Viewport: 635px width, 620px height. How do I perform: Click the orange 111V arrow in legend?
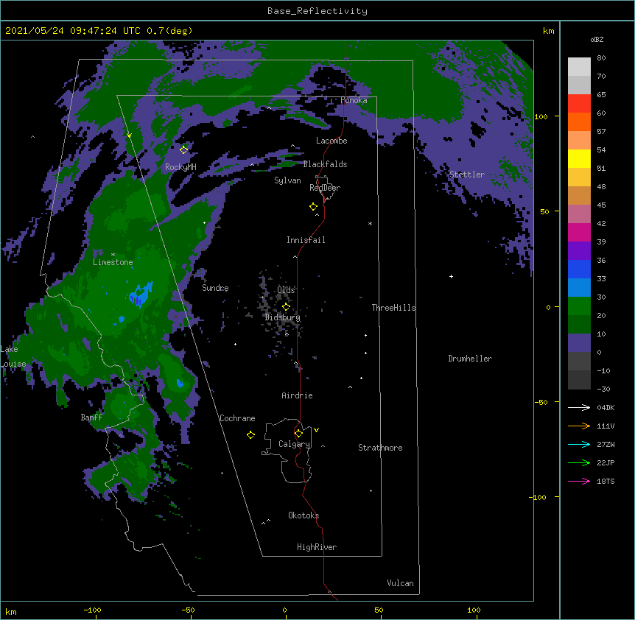[x=579, y=426]
